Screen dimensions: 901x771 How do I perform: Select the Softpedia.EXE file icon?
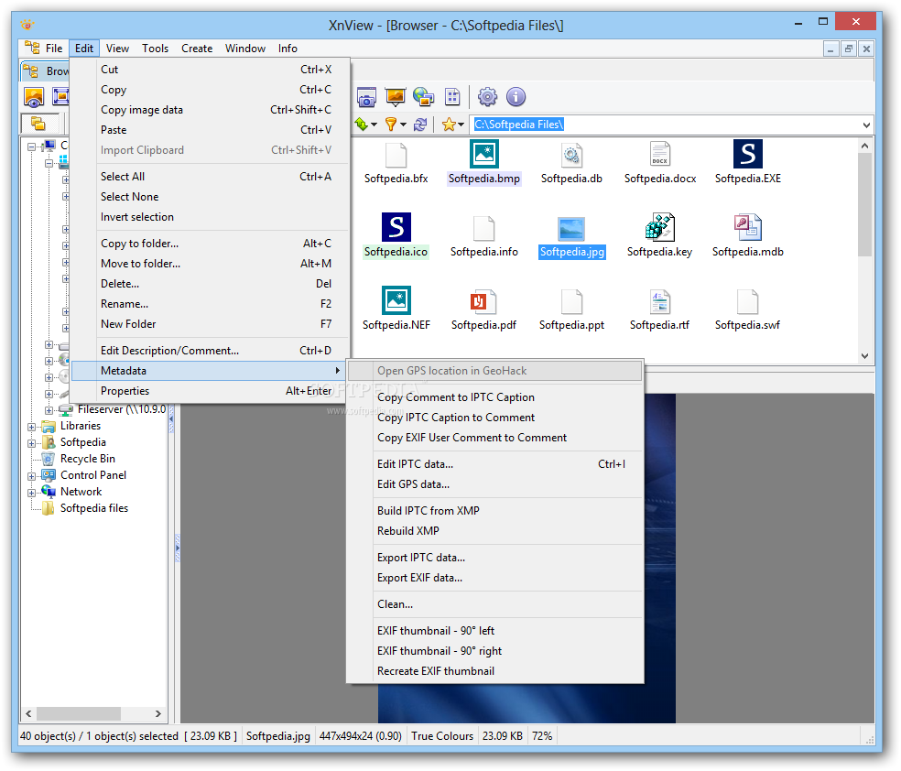click(747, 154)
